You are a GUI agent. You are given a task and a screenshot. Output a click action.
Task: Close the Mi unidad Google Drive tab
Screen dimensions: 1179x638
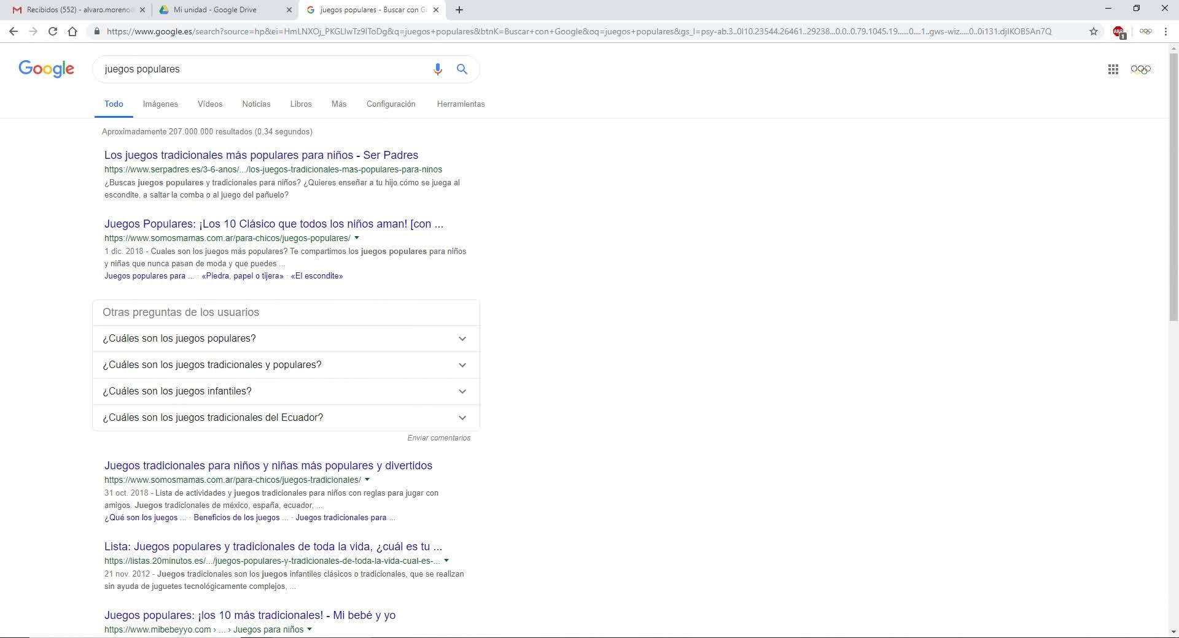pyautogui.click(x=289, y=10)
